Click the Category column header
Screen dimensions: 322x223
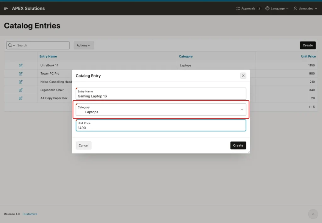point(186,56)
